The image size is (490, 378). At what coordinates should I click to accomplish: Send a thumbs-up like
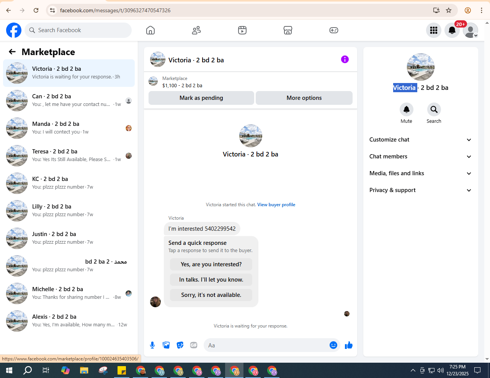pyautogui.click(x=349, y=345)
